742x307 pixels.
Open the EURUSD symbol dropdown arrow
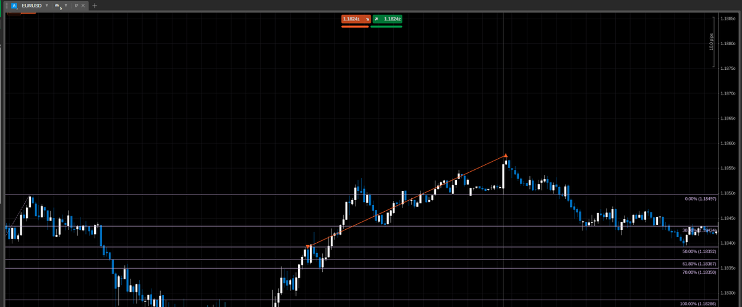47,5
